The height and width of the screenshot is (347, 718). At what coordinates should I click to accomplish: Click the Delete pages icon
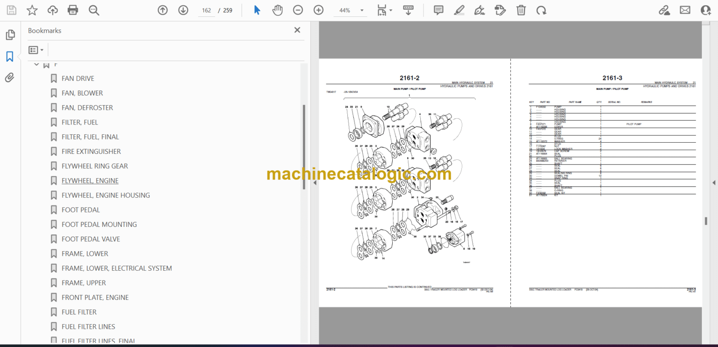pos(521,9)
